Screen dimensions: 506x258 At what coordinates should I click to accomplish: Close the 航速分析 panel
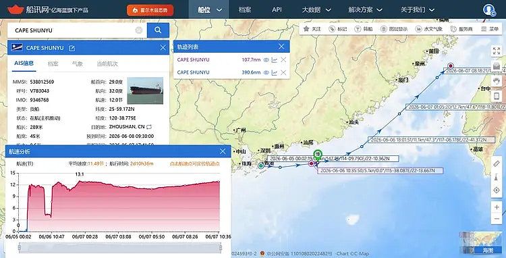point(223,151)
